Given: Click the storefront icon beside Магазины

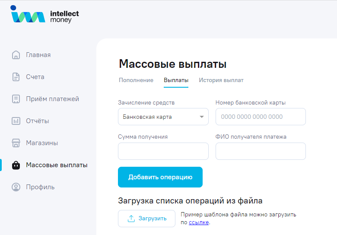Looking at the screenshot, I should coord(16,143).
